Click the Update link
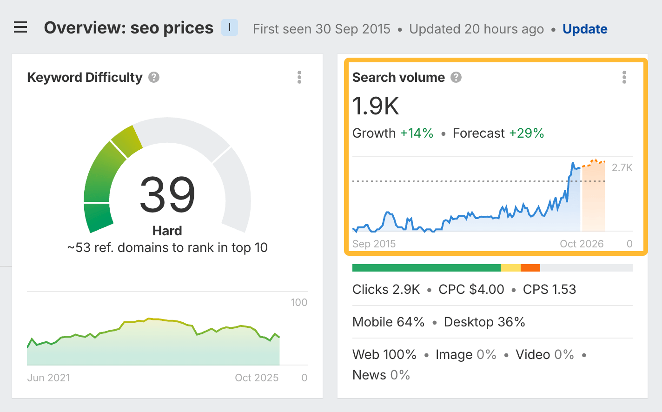The height and width of the screenshot is (412, 662). (x=585, y=29)
